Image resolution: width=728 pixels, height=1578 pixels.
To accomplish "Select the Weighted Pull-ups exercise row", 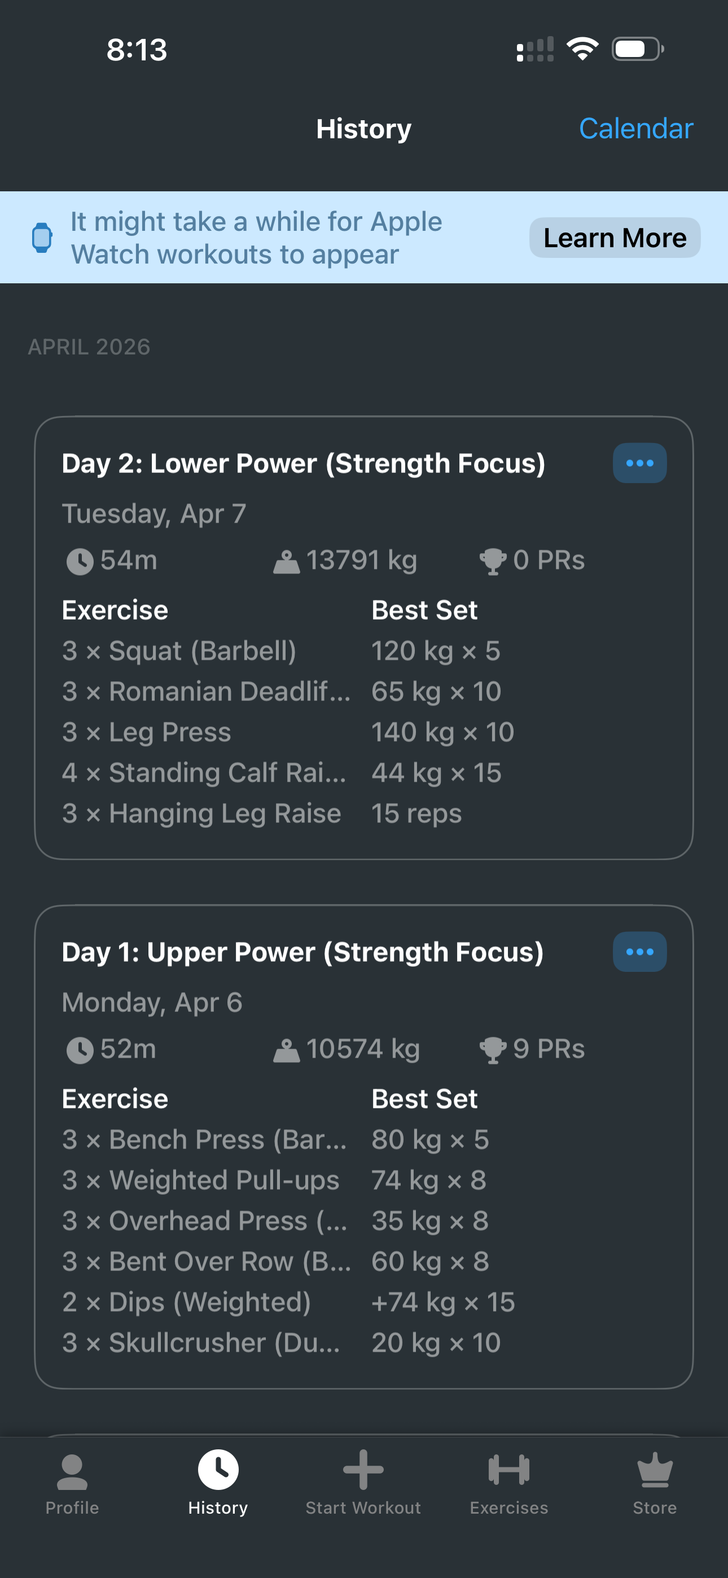I will click(200, 1181).
